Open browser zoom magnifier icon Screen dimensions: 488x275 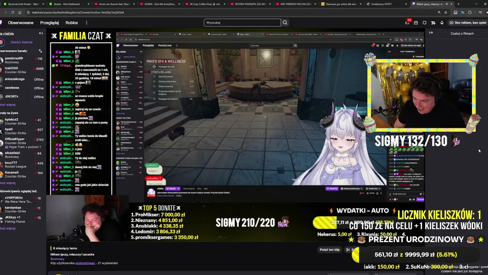(x=439, y=12)
